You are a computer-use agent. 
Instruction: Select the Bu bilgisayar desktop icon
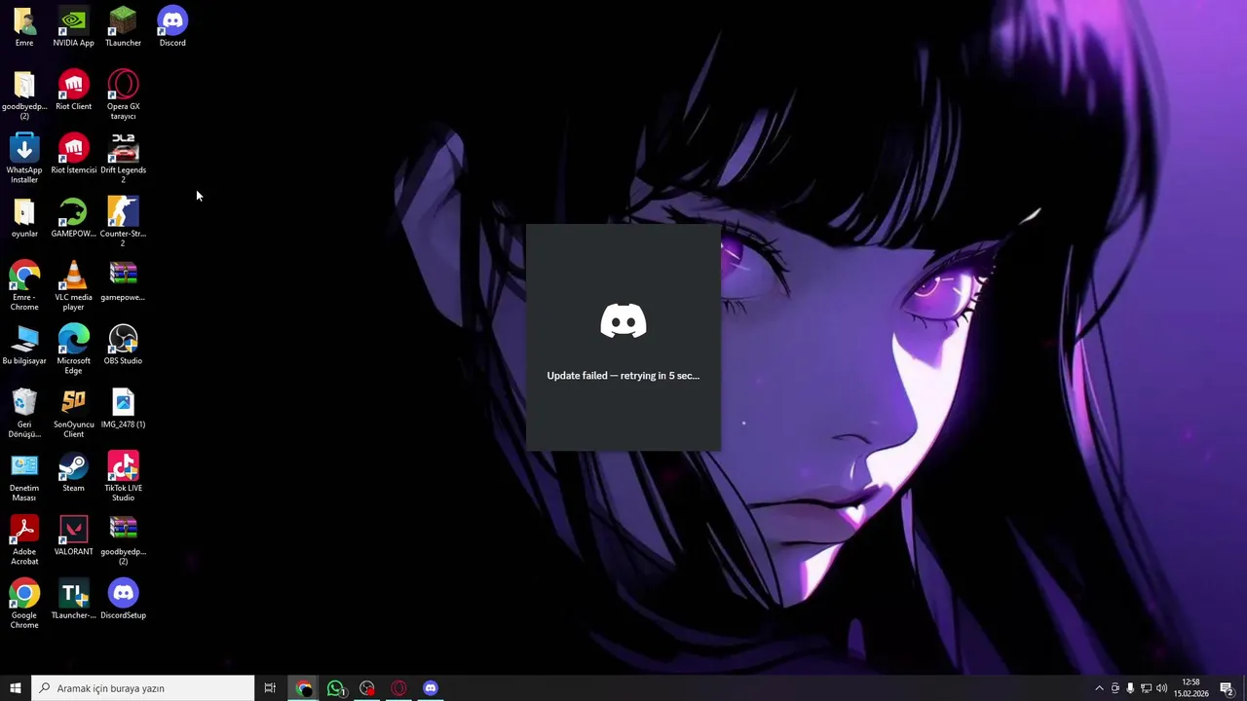24,345
